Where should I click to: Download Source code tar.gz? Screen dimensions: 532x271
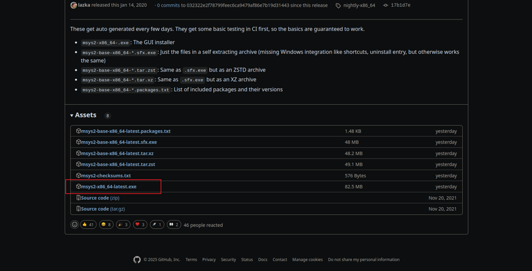click(x=103, y=209)
